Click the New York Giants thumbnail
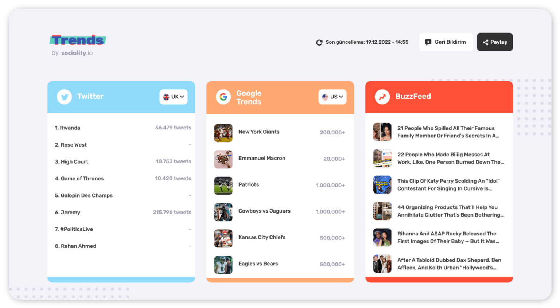 pos(223,133)
